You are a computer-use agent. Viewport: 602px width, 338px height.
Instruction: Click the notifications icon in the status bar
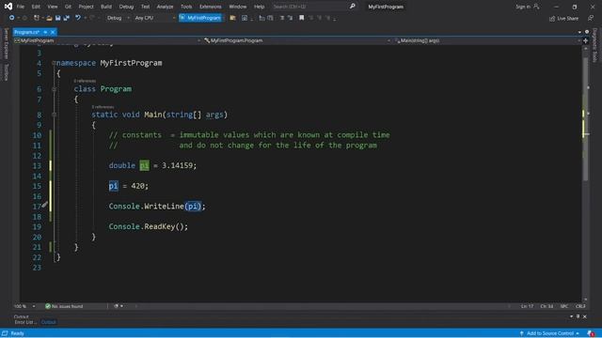click(x=591, y=333)
